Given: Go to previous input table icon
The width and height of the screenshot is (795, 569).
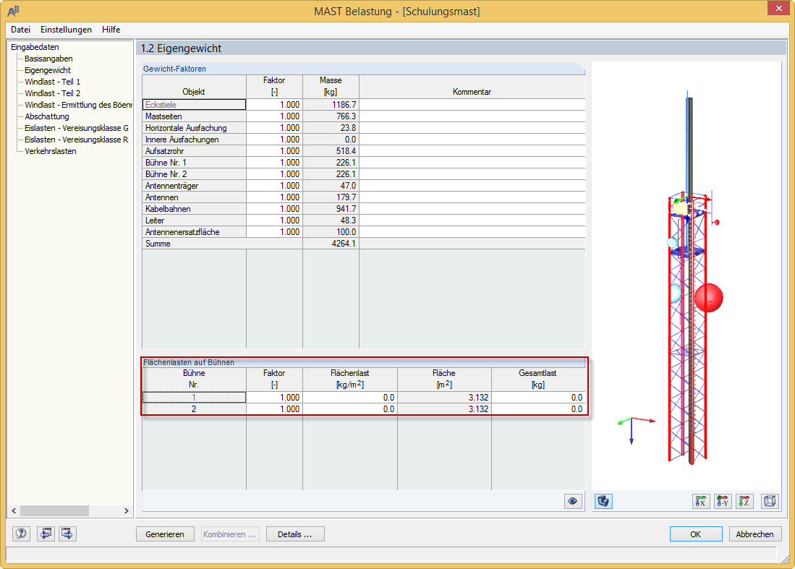Looking at the screenshot, I should 46,534.
